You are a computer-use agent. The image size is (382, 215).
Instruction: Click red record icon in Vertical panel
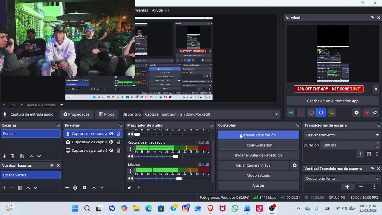(301, 113)
